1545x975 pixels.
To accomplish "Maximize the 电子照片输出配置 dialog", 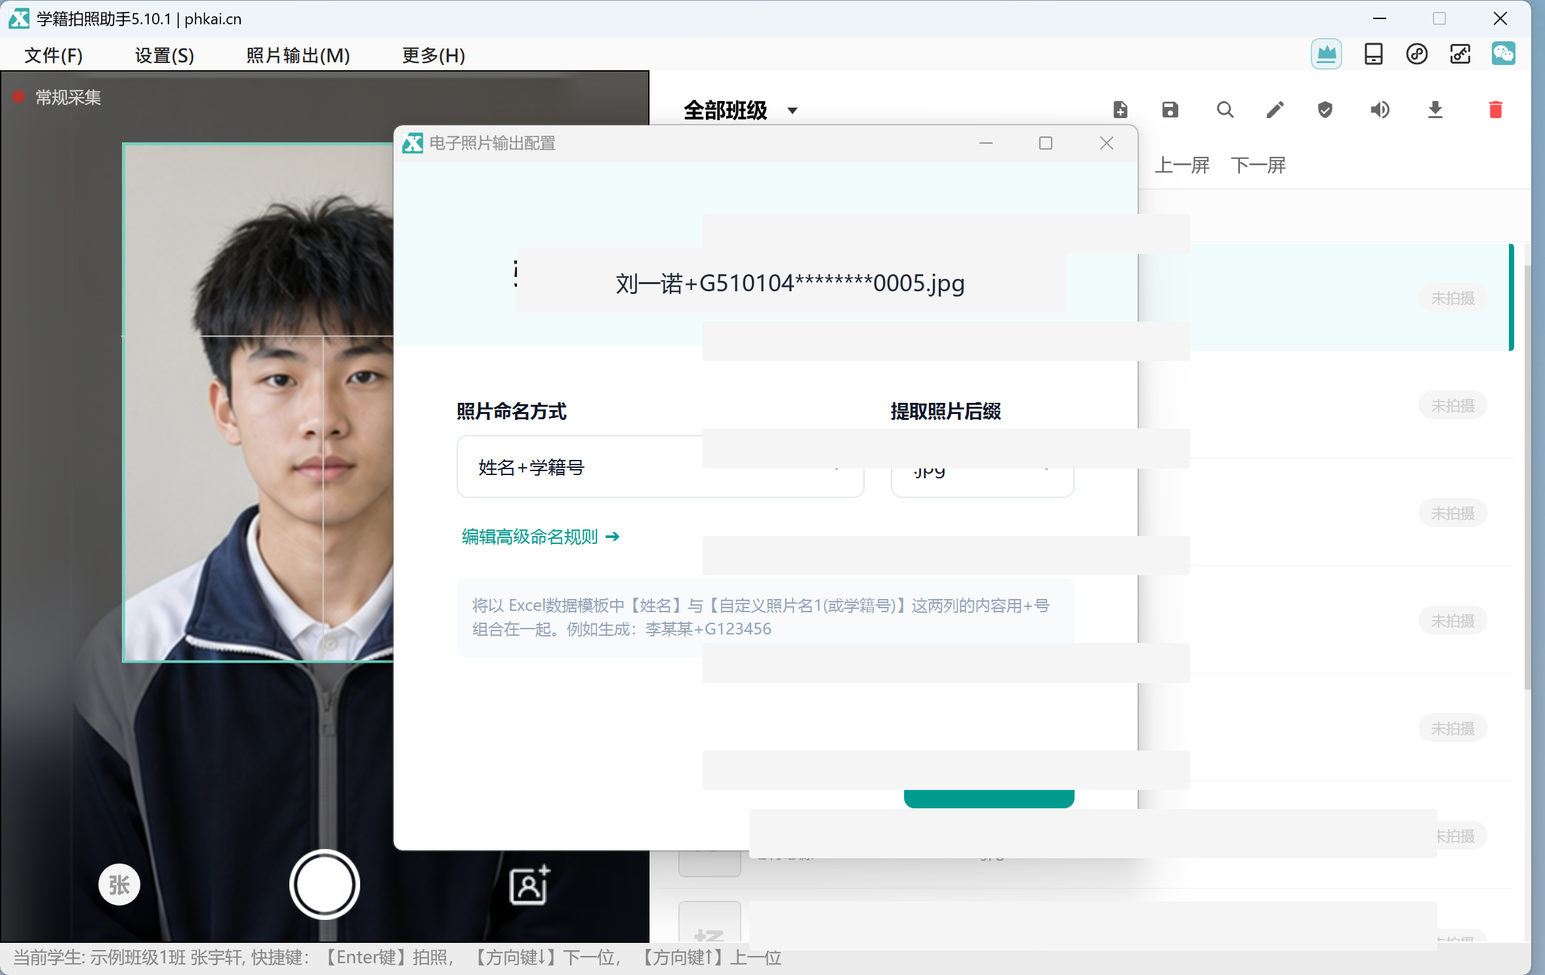I will point(1046,143).
